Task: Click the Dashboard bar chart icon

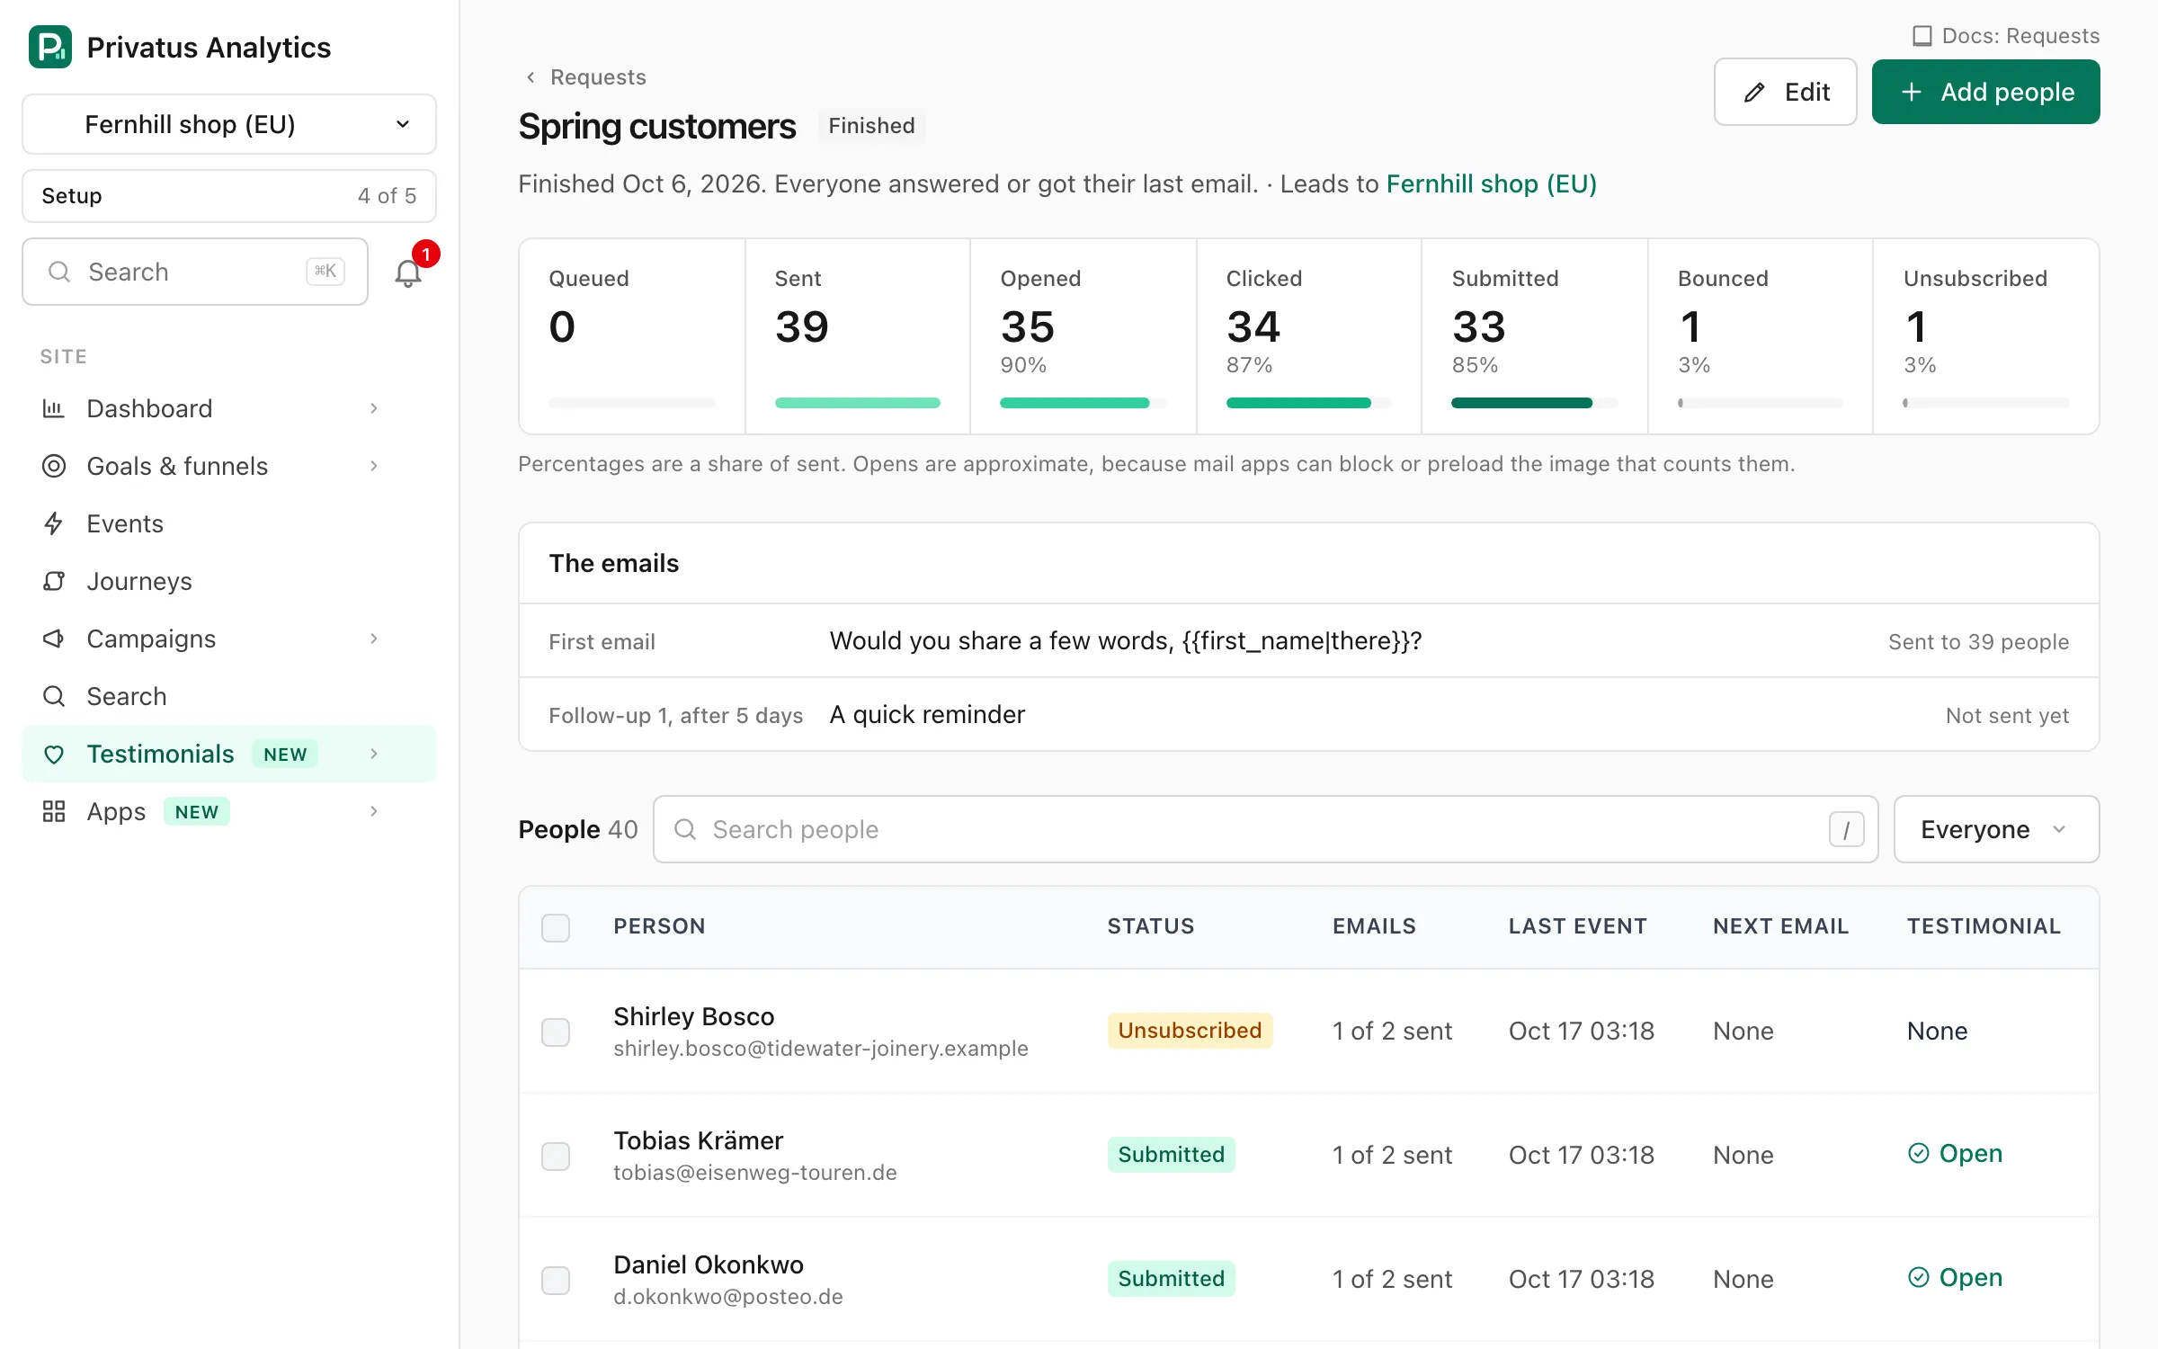Action: click(x=54, y=408)
